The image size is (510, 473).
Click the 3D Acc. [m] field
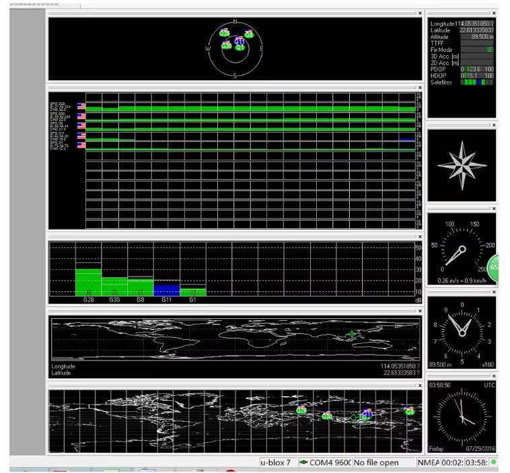click(477, 57)
